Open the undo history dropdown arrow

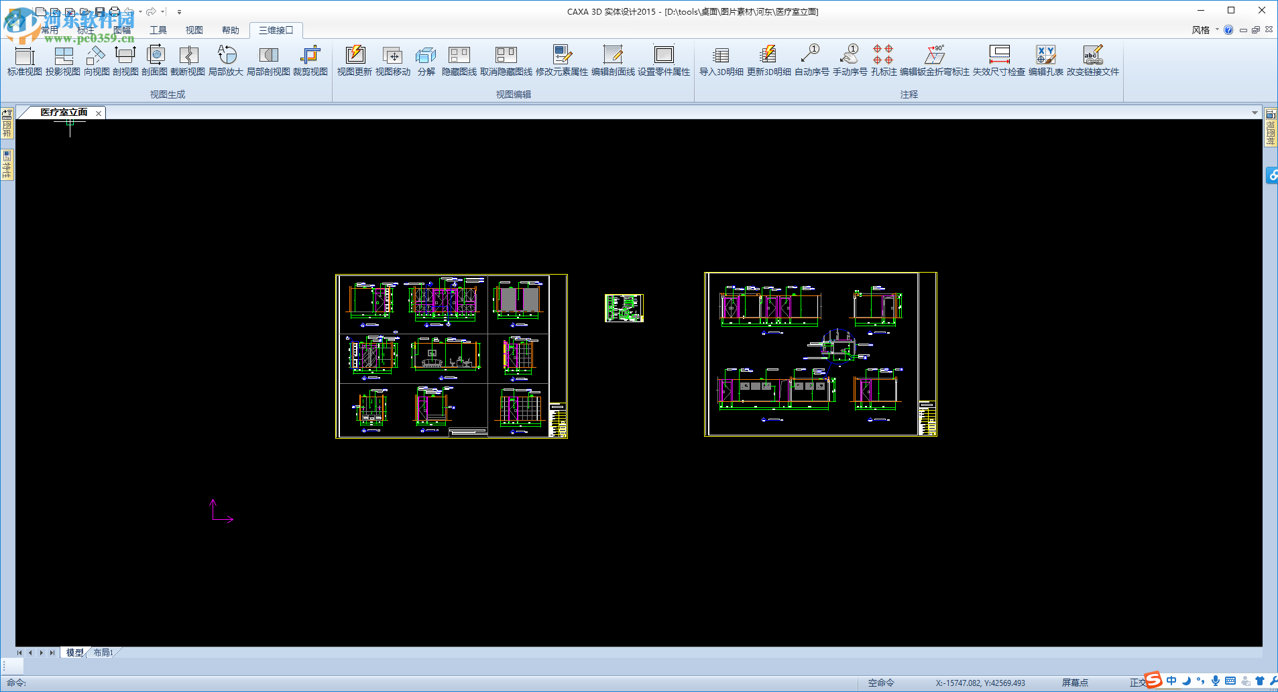pyautogui.click(x=141, y=11)
